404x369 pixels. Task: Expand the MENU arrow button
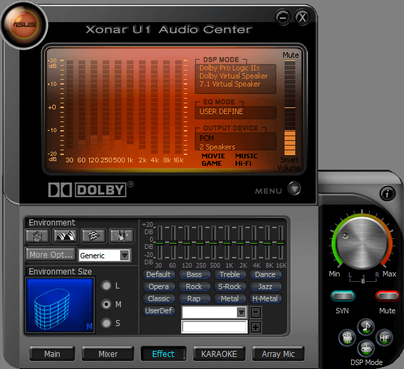click(x=294, y=189)
